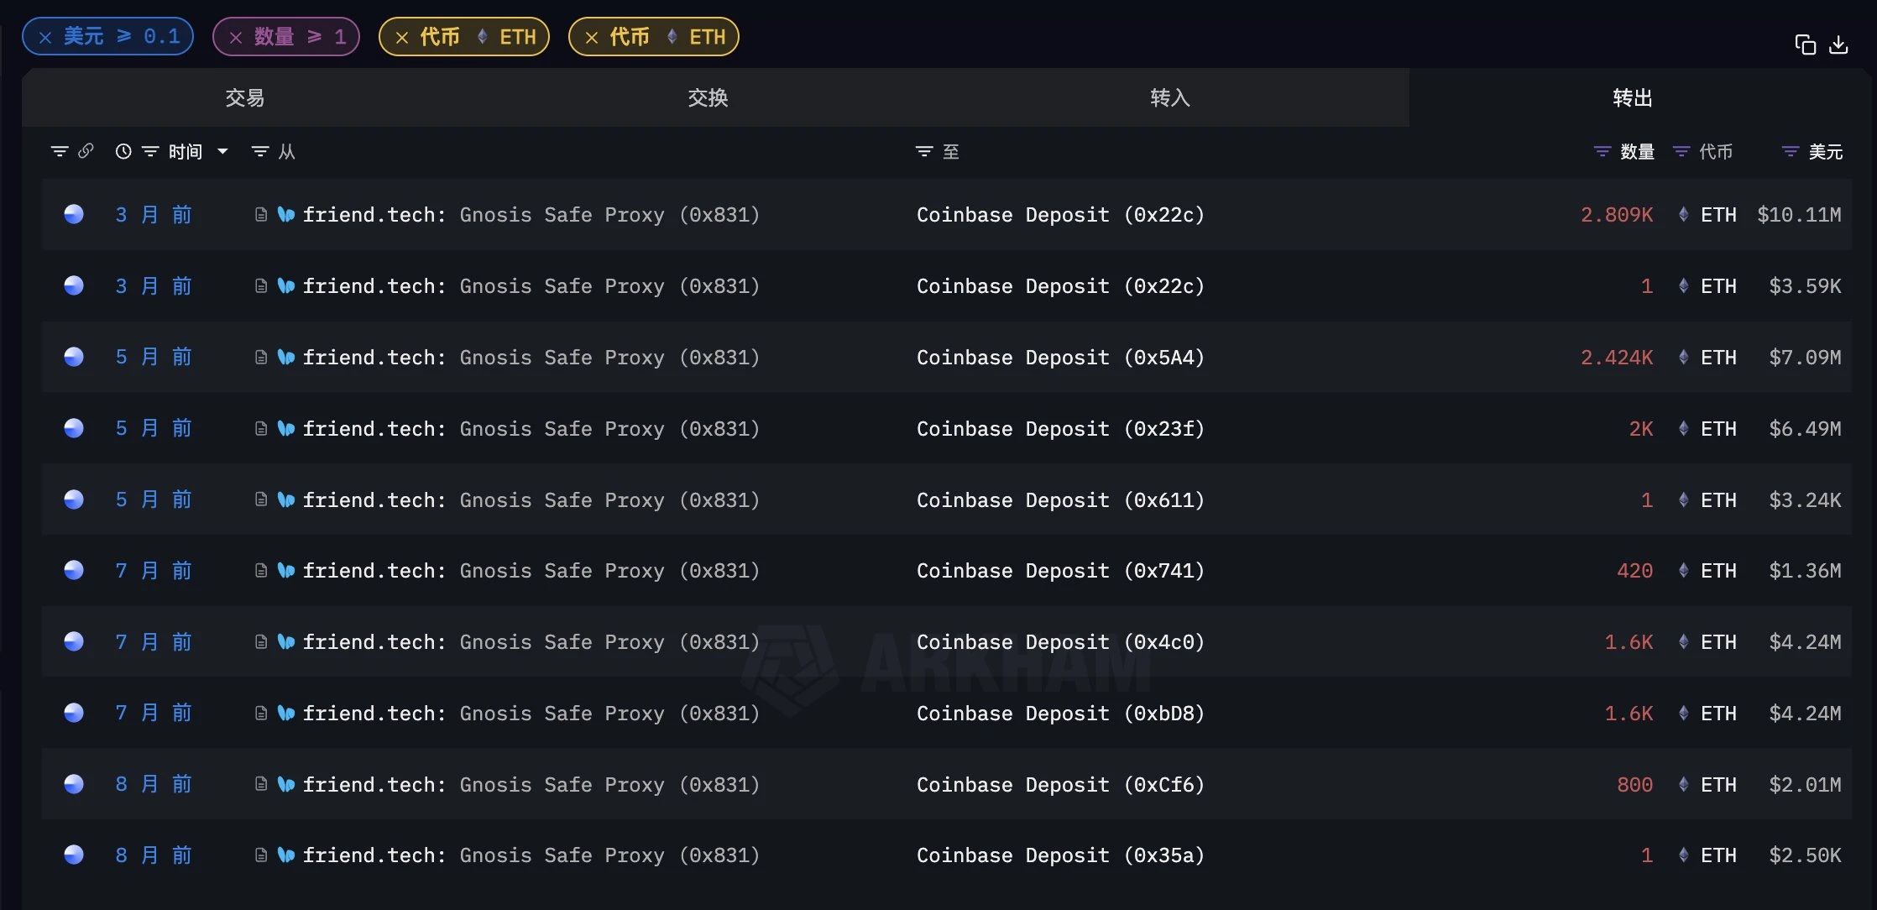This screenshot has height=910, width=1877.
Task: Open the 代币 column filter
Action: tap(1681, 151)
